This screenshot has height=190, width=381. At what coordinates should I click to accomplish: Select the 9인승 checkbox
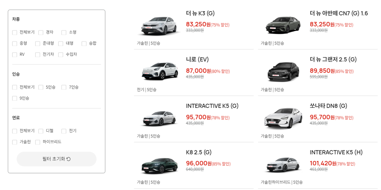[x=14, y=98]
